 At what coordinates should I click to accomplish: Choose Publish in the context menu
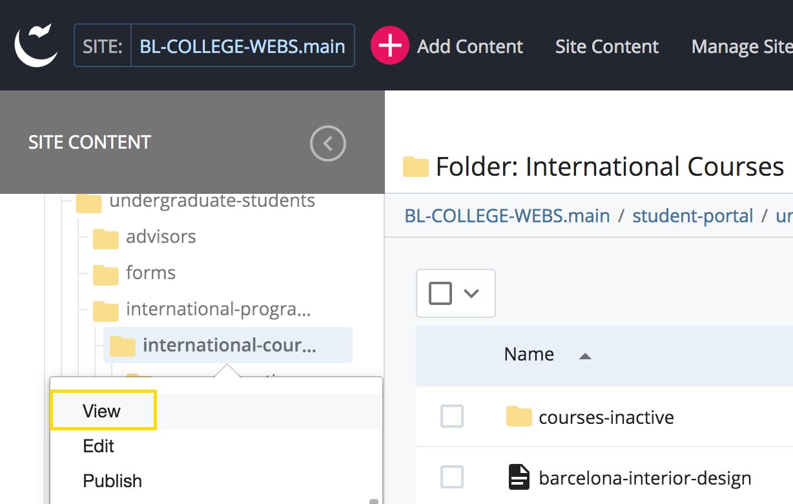click(x=112, y=481)
